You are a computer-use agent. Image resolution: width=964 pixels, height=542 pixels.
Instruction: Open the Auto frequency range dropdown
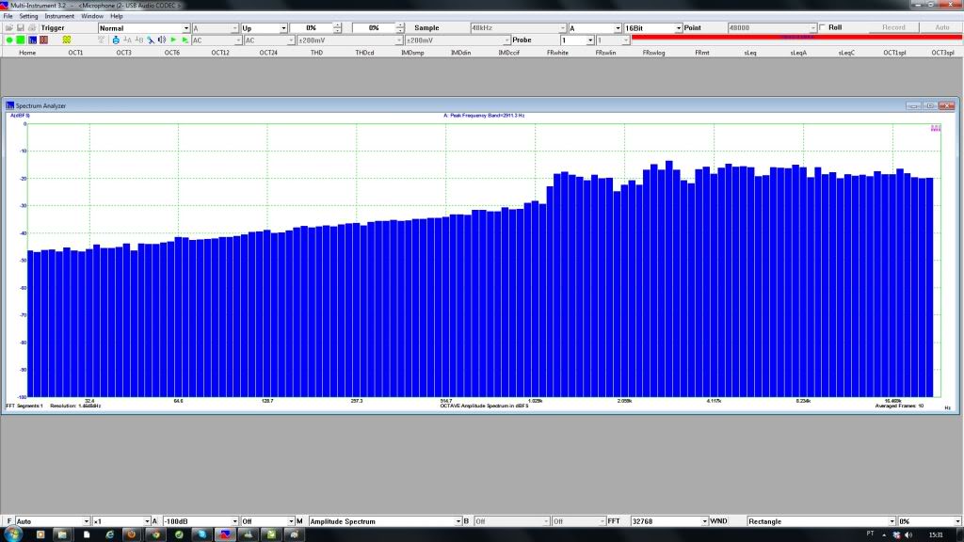53,521
